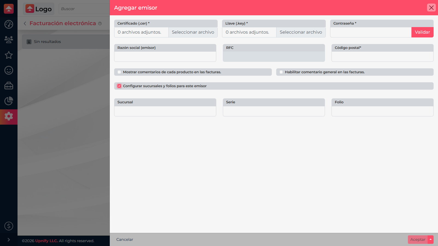Screen dimensions: 438x246
Task: Click the Aceptar button
Action: (418, 239)
